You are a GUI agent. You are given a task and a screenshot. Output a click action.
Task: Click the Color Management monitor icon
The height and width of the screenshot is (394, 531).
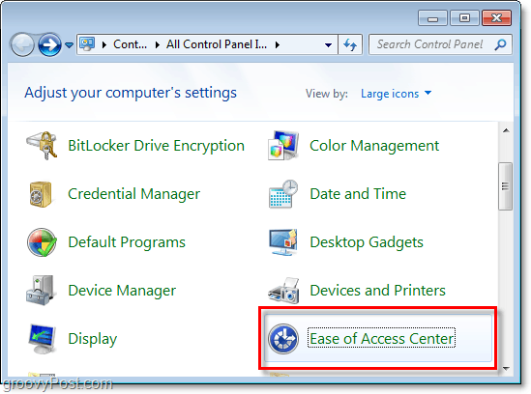pyautogui.click(x=283, y=146)
